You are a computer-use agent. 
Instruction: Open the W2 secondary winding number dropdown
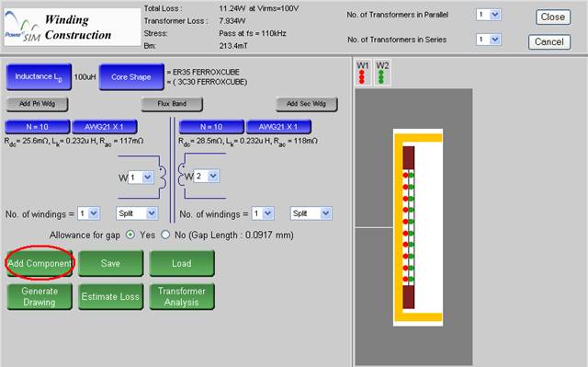coord(206,176)
